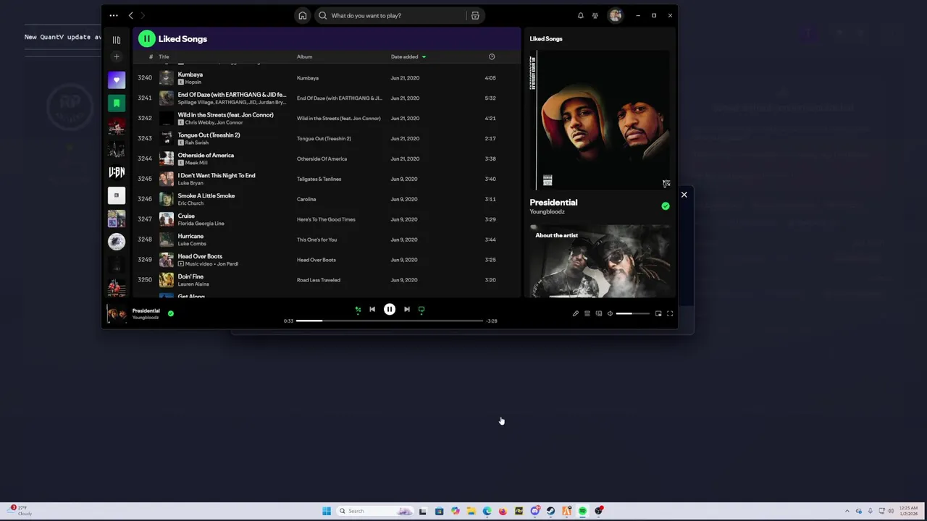Toggle the green liked checkmark in the right panel
Image resolution: width=927 pixels, height=521 pixels.
point(665,206)
